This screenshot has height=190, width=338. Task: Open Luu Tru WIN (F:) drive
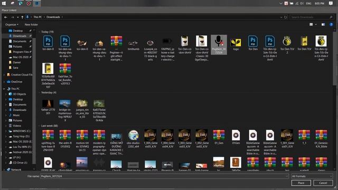coord(22,147)
